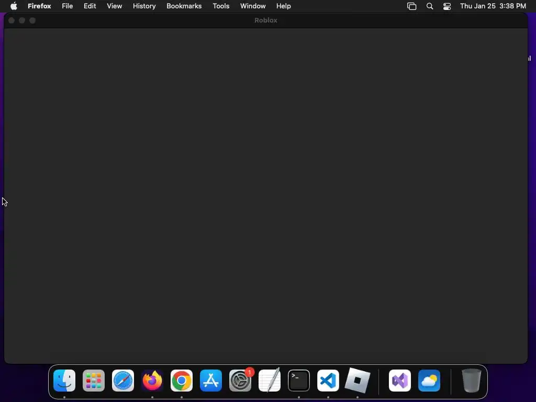Click the date and time display
536x402 pixels.
493,6
